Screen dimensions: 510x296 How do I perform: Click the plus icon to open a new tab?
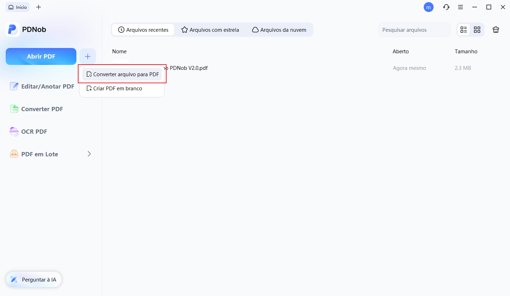coord(39,7)
